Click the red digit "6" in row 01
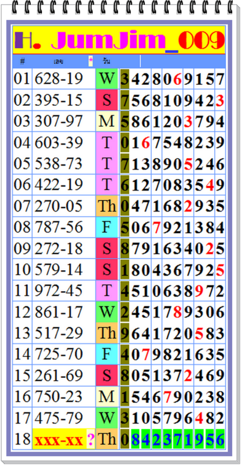The width and height of the screenshot is (241, 465). (177, 80)
